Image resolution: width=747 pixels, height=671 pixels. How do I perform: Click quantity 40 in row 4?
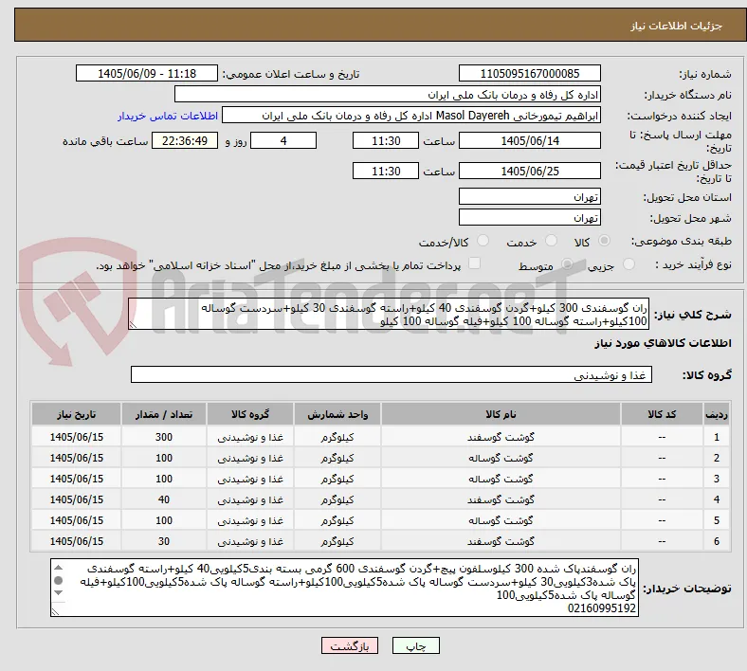[164, 499]
